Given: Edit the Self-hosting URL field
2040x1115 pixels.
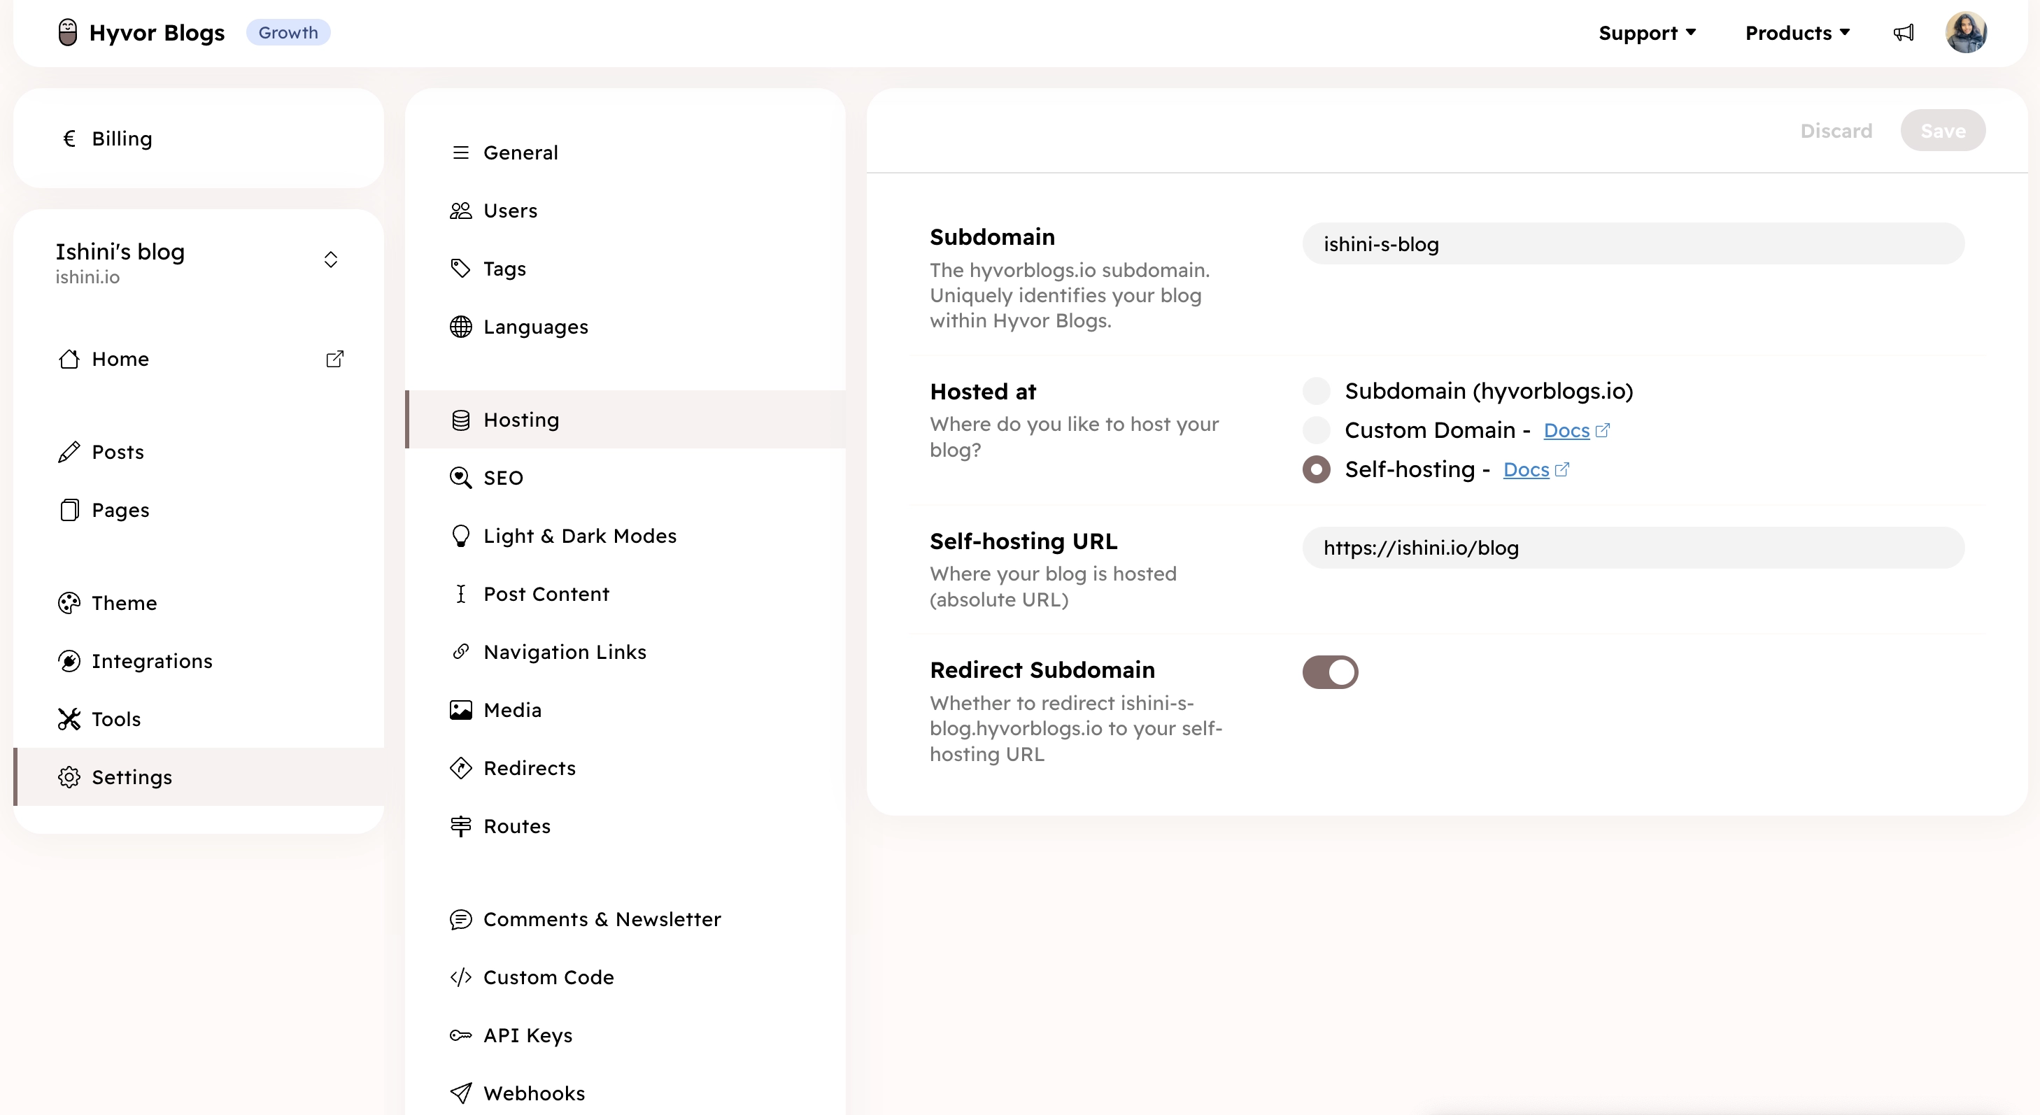Looking at the screenshot, I should [x=1633, y=547].
